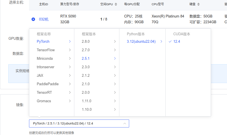
Task: Click the 每GPU分配 column header
Action: click(132, 4)
